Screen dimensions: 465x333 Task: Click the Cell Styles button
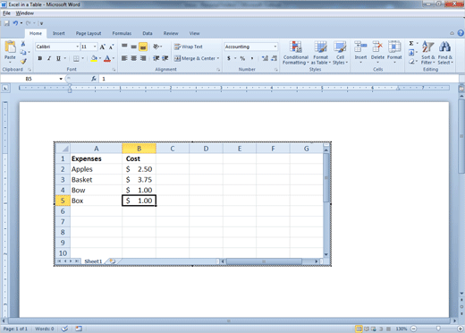(x=340, y=53)
